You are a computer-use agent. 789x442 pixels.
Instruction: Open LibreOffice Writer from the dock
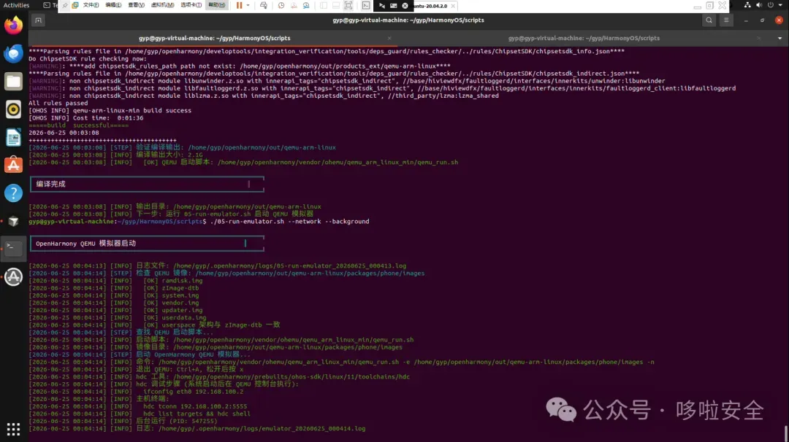tap(14, 137)
